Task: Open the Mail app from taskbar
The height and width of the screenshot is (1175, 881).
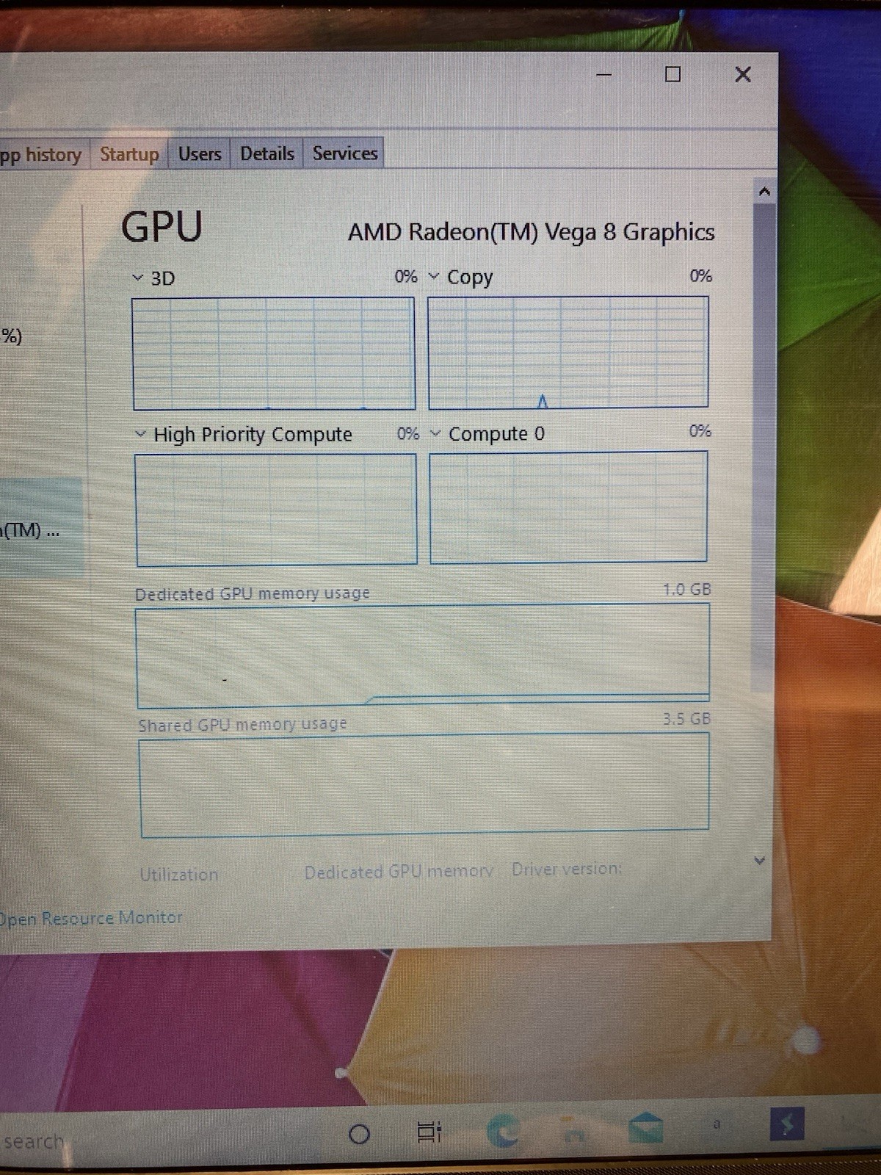Action: [646, 1127]
